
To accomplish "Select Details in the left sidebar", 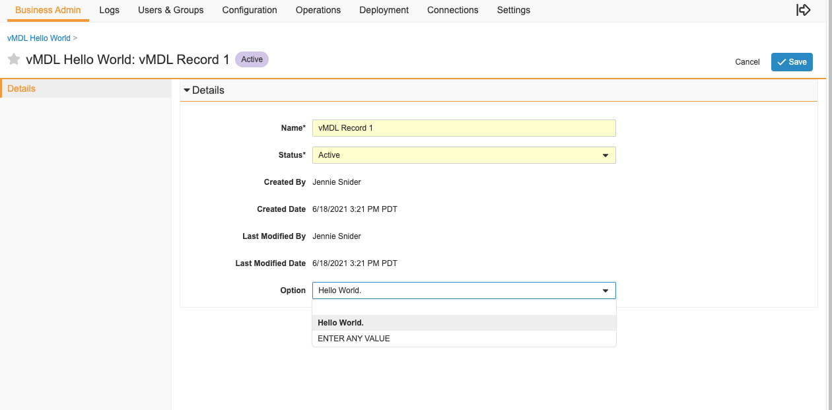I will [x=22, y=88].
